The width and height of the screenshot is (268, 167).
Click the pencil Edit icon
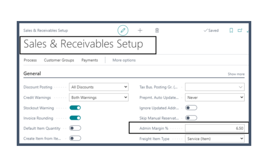click(x=123, y=30)
